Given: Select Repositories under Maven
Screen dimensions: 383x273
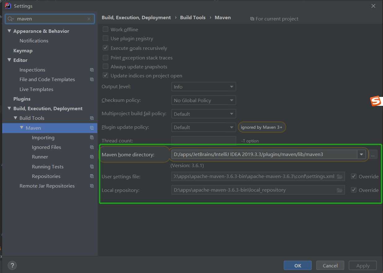Looking at the screenshot, I should click(x=46, y=176).
